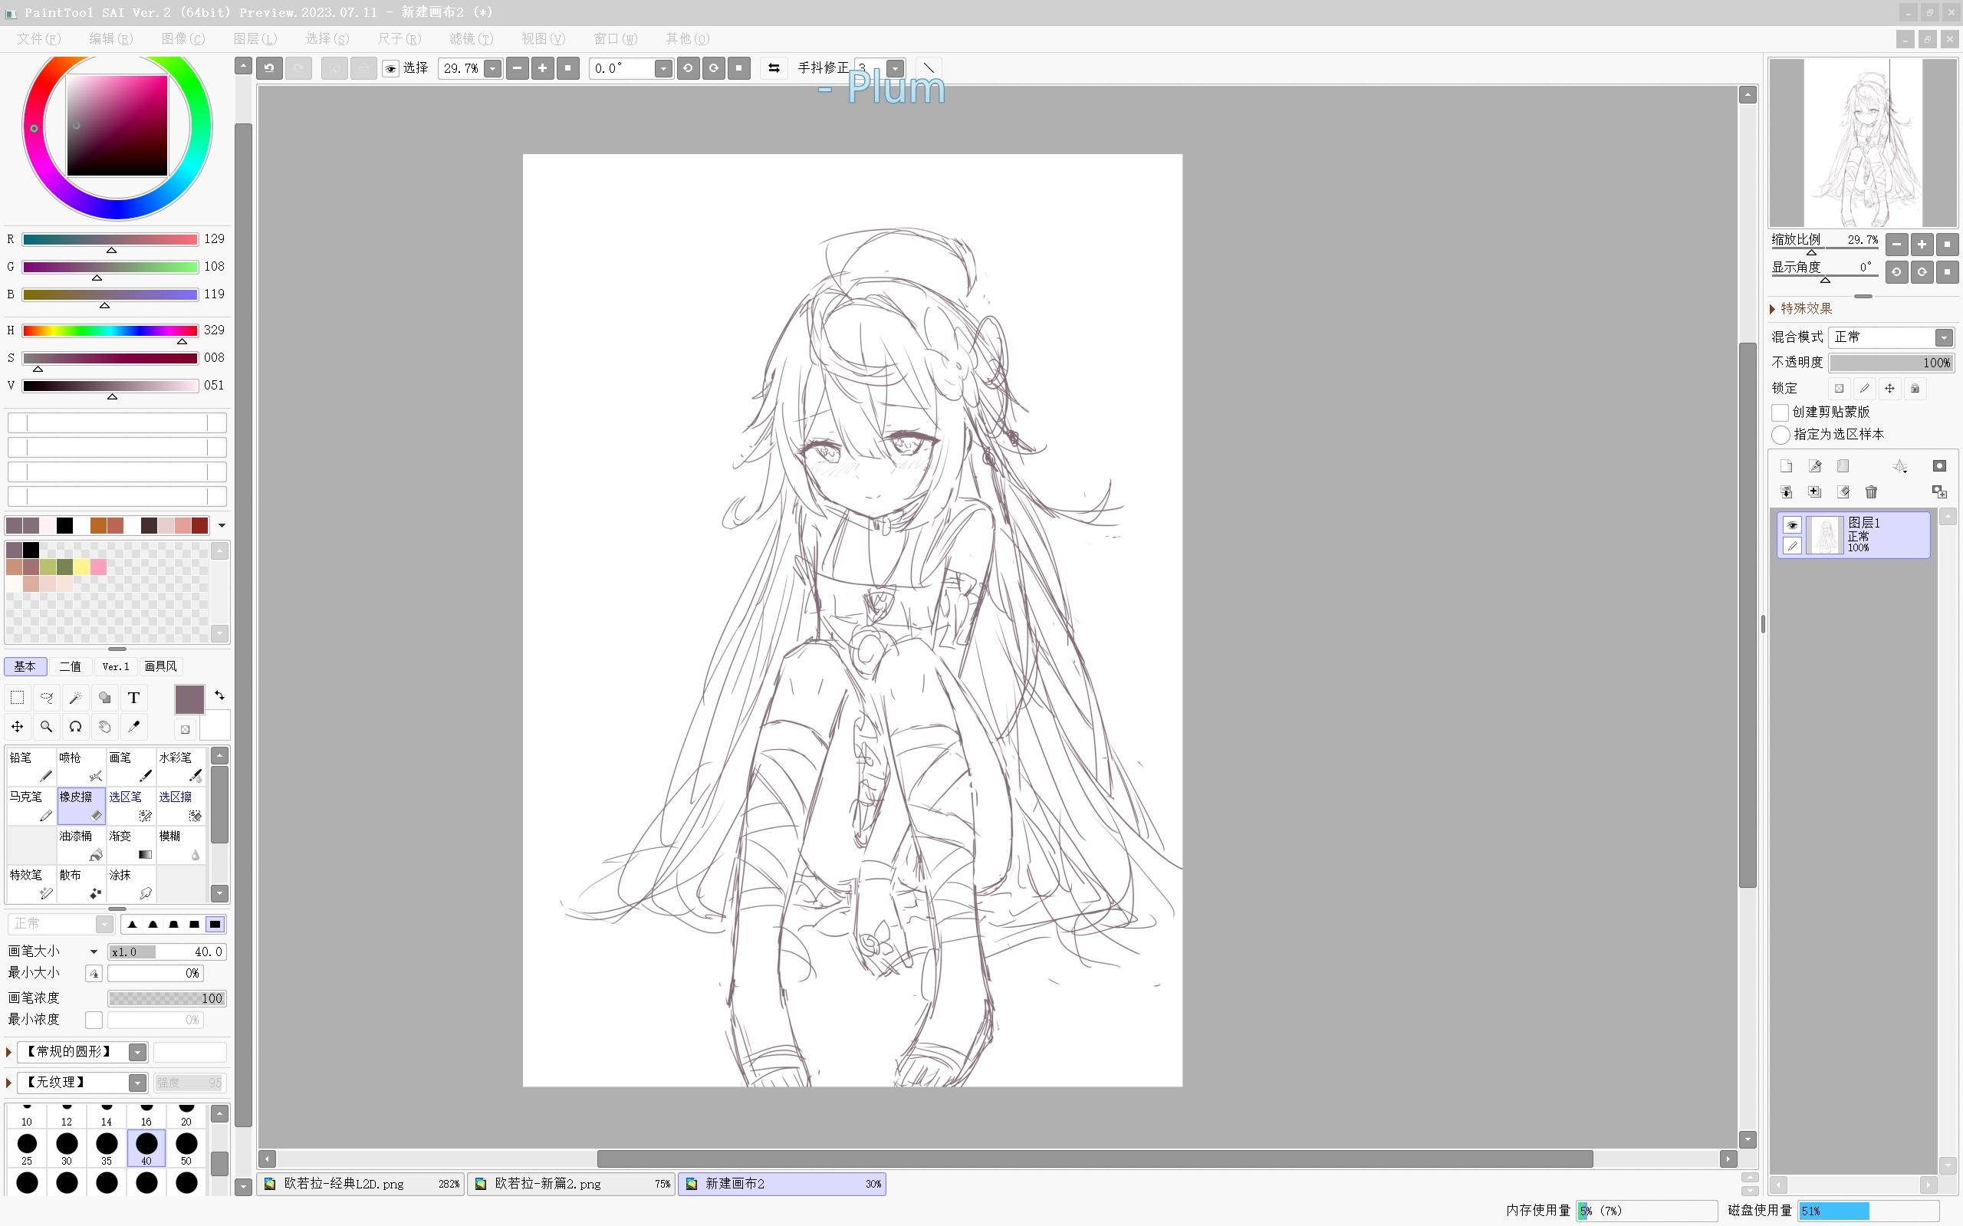Enable 指定为选区样本 radio option
The width and height of the screenshot is (1963, 1226).
pyautogui.click(x=1781, y=436)
